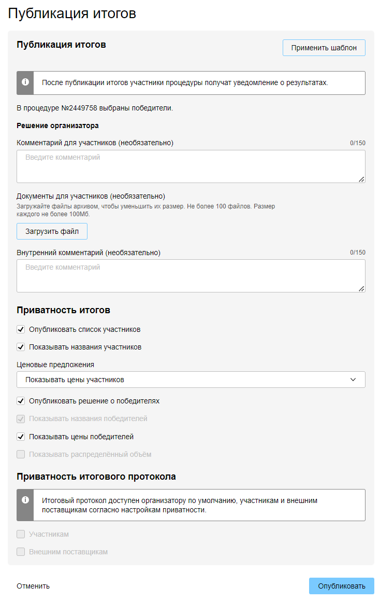Screen dimensions: 380x601
Task: Uncheck 'Показывать названия участников'
Action: pyautogui.click(x=21, y=347)
